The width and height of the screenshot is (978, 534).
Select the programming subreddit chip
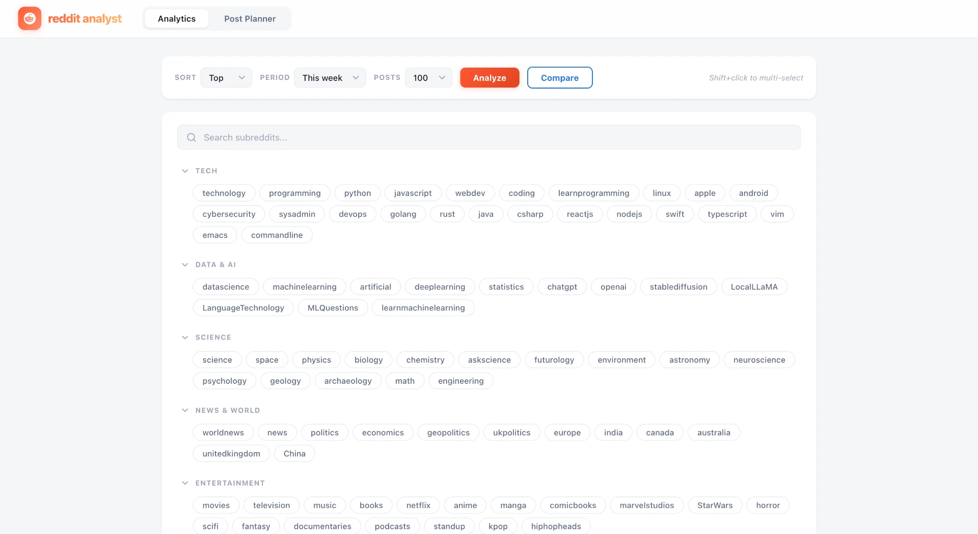click(x=295, y=193)
